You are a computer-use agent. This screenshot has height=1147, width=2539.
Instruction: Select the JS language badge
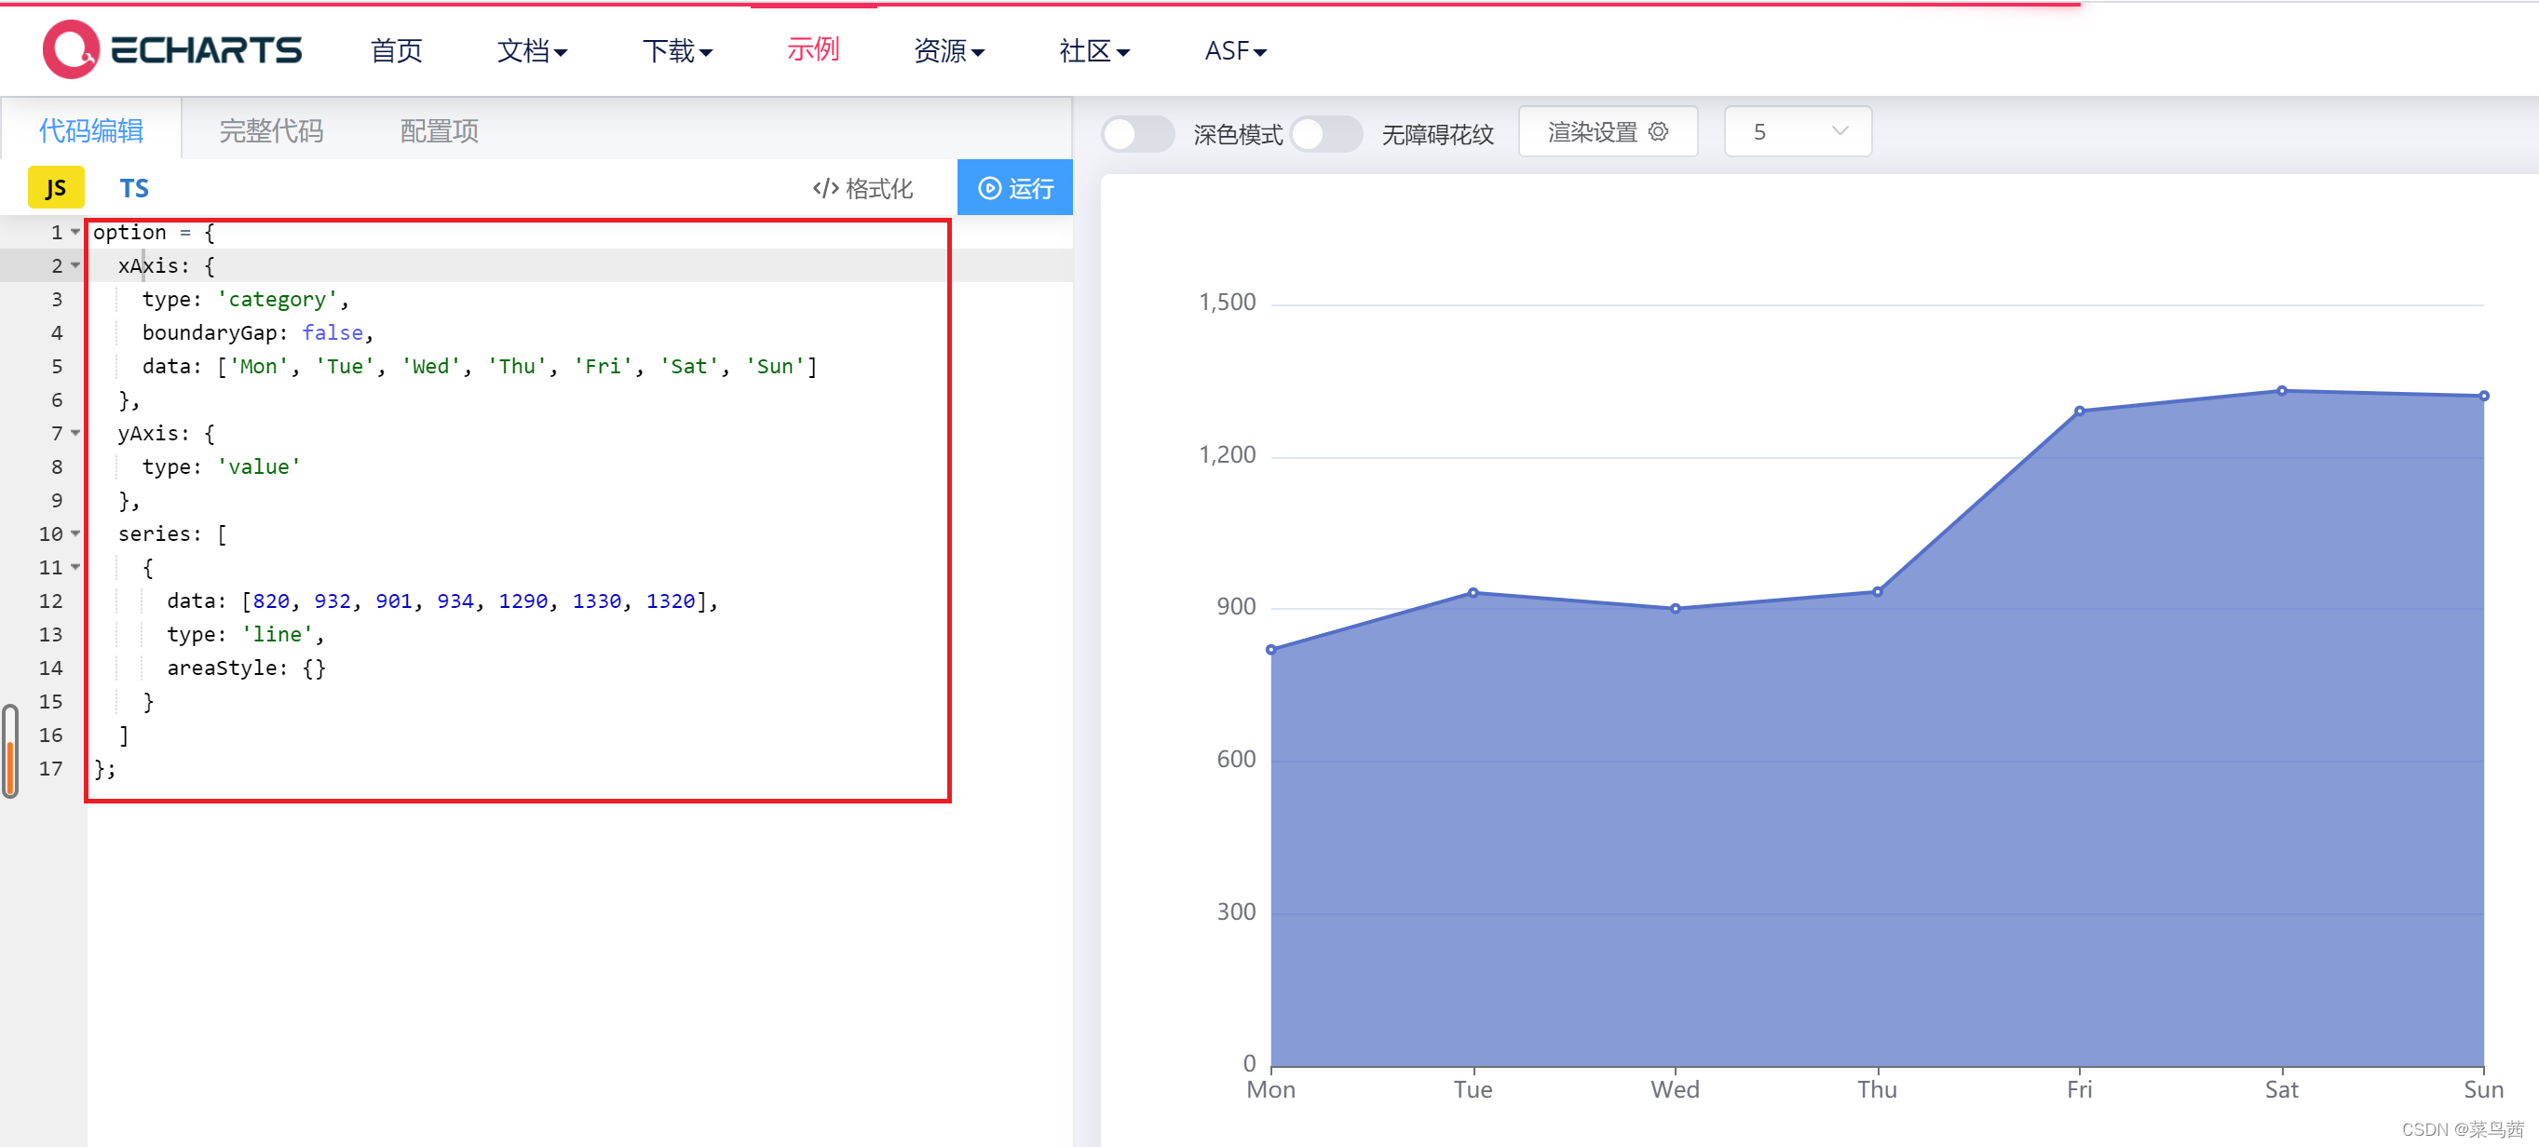point(55,188)
